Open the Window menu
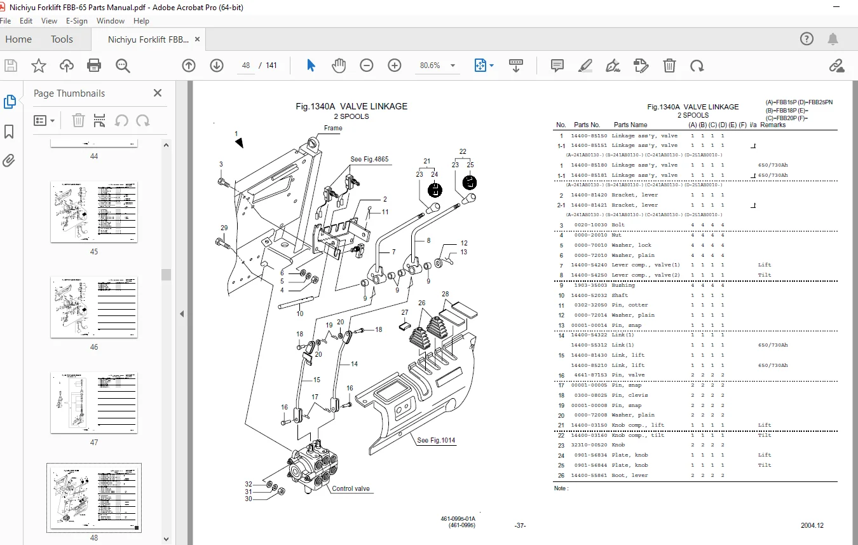The height and width of the screenshot is (545, 858). point(111,21)
